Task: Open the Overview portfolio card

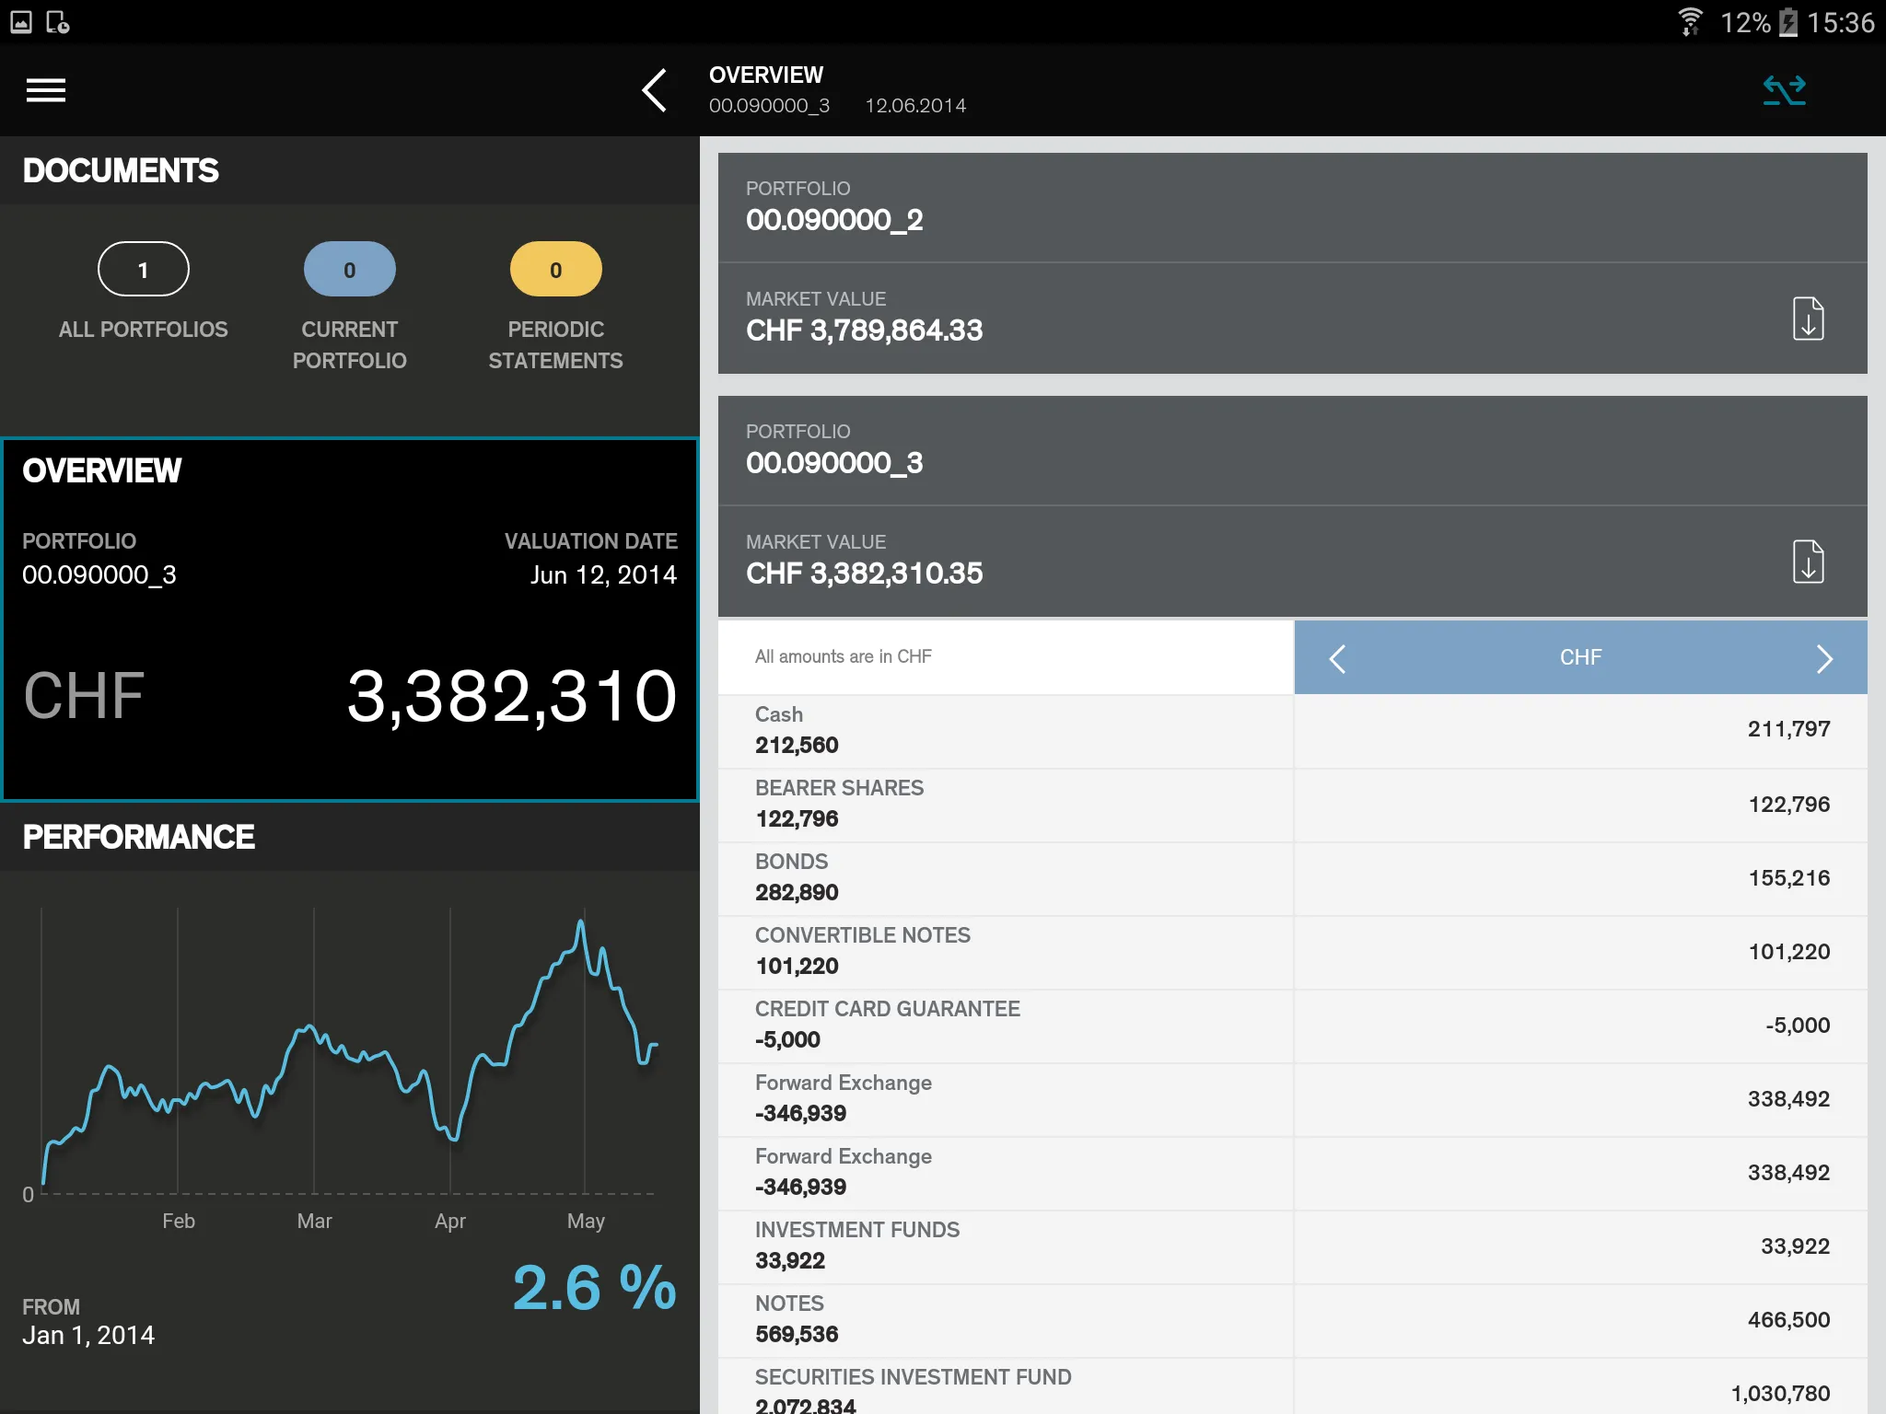Action: (x=350, y=620)
